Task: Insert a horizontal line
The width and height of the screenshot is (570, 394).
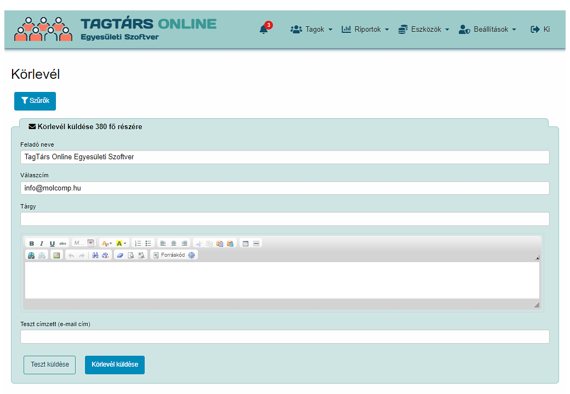Action: pos(256,244)
